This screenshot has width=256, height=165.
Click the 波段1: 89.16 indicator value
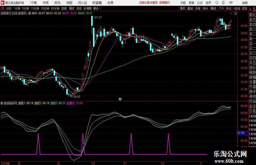26,103
